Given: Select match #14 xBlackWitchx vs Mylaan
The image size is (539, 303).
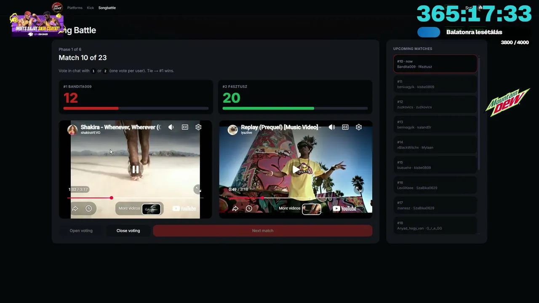Looking at the screenshot, I should click(x=435, y=145).
